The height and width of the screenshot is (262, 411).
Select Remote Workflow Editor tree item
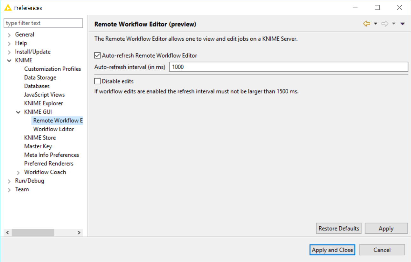coord(58,120)
